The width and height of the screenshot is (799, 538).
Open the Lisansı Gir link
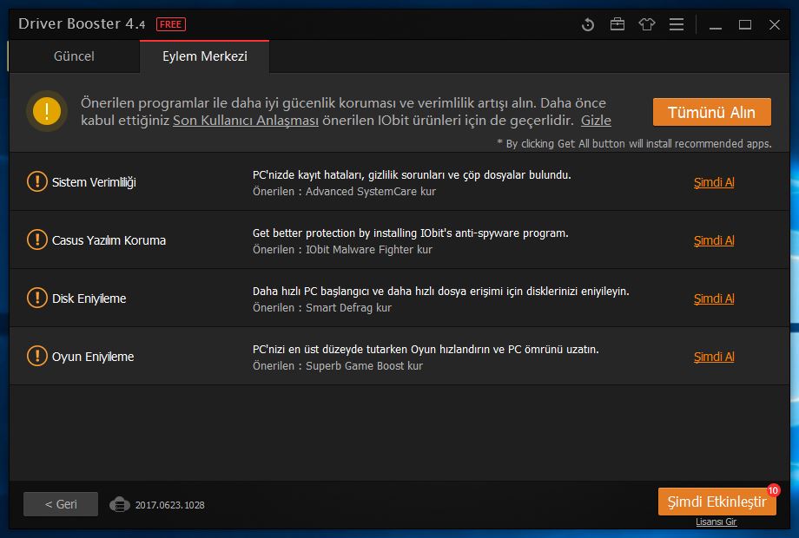pyautogui.click(x=716, y=522)
